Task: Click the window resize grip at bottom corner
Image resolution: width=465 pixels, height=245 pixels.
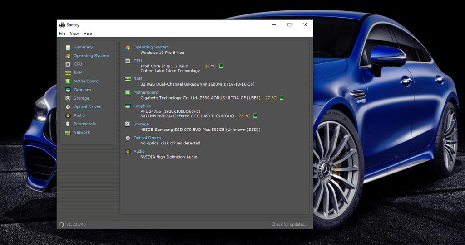Action: coord(311,226)
